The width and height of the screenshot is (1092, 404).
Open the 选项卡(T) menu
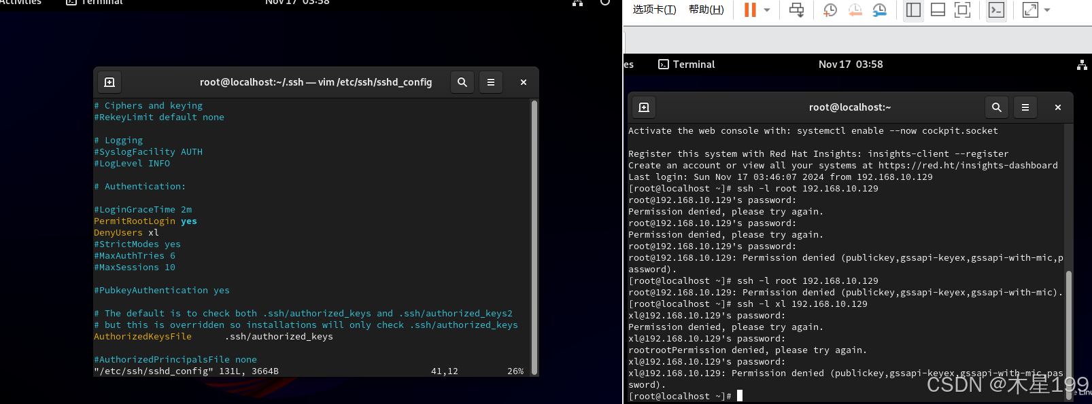pyautogui.click(x=654, y=10)
